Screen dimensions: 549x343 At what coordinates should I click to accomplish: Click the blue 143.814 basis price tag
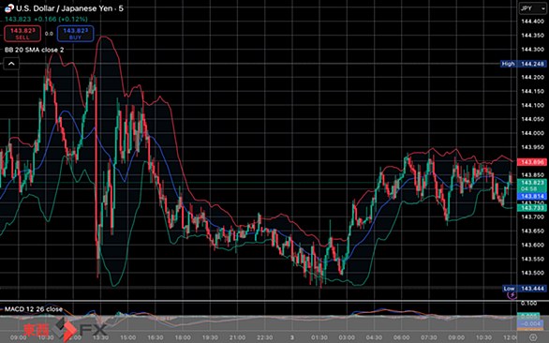(x=532, y=196)
